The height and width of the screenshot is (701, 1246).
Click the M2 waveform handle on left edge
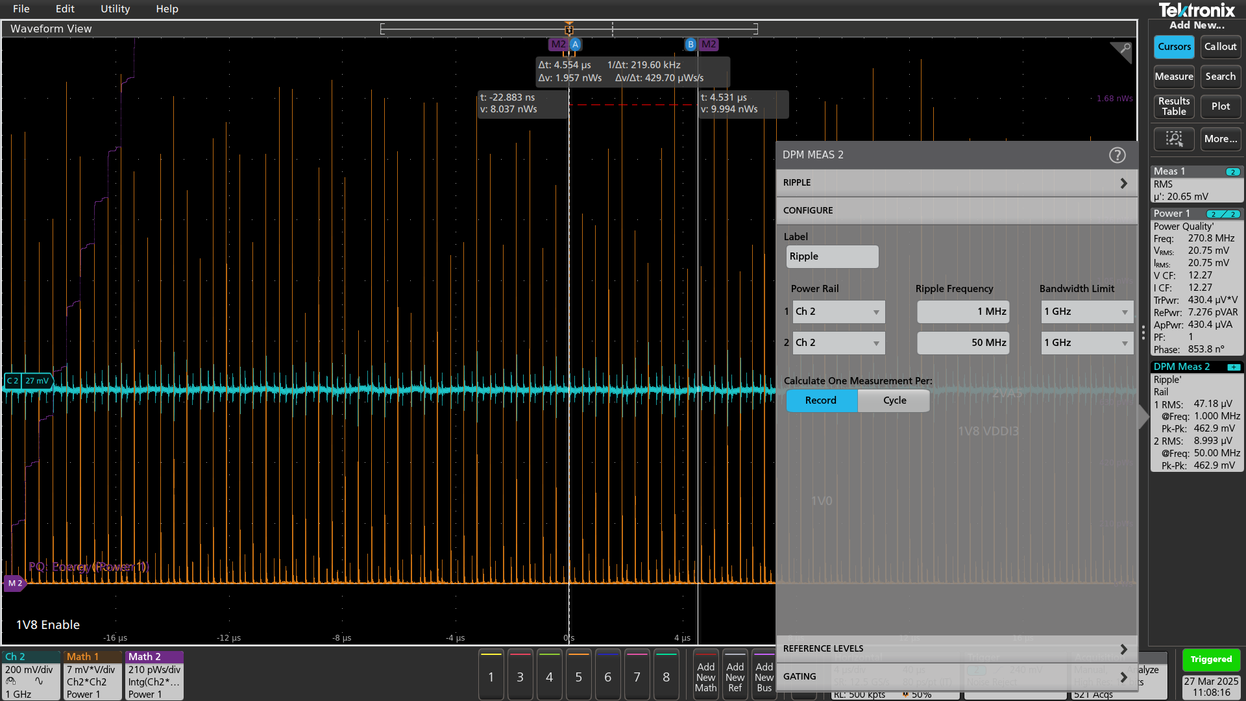click(x=14, y=583)
